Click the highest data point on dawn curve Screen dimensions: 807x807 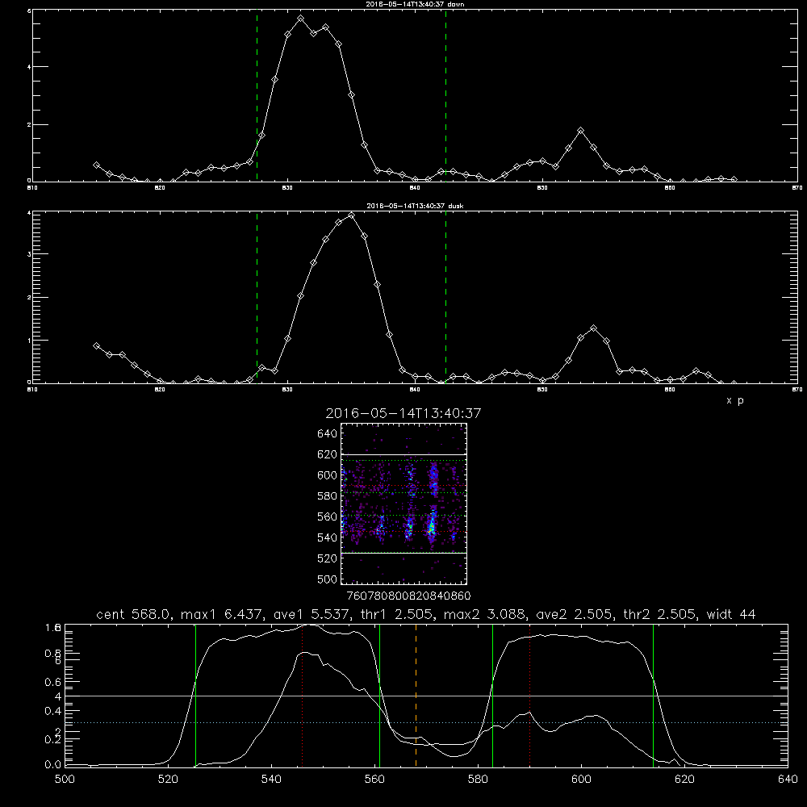301,19
